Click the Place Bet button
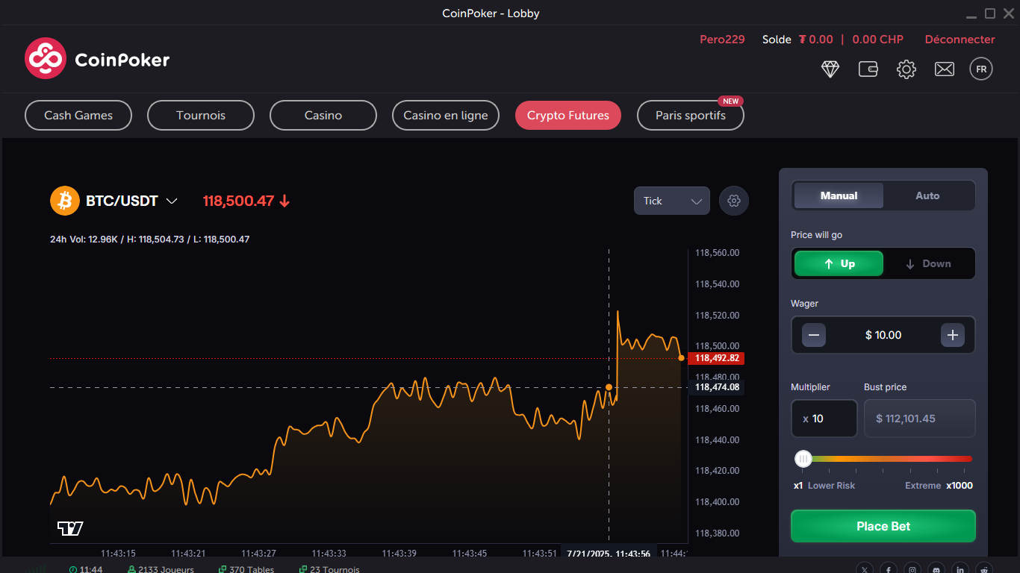This screenshot has width=1020, height=573. tap(883, 526)
